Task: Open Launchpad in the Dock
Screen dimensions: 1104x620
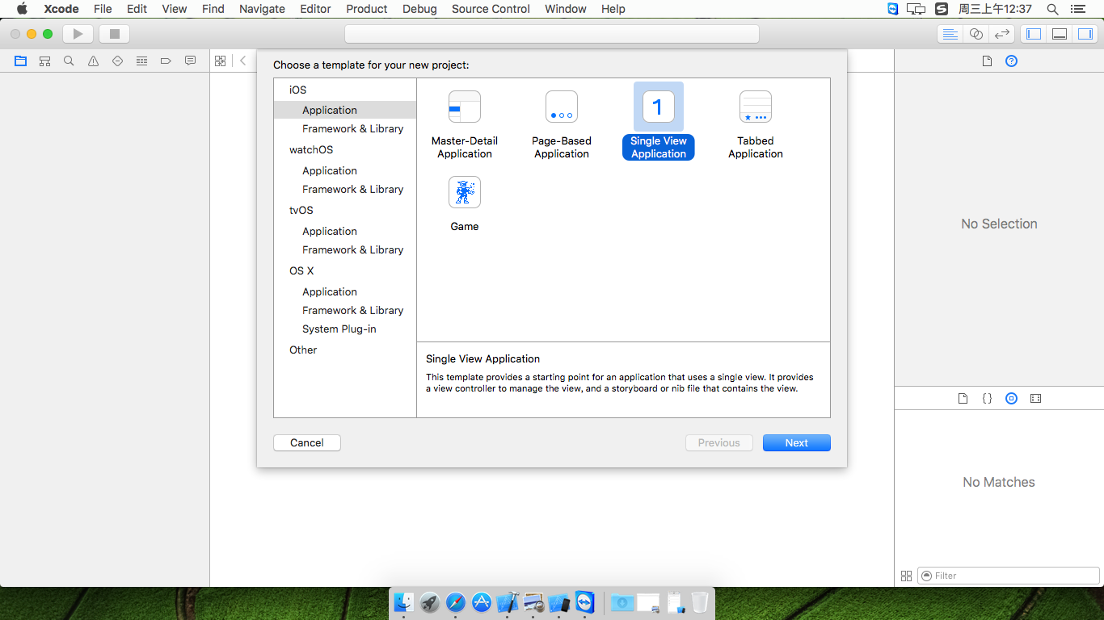Action: click(430, 602)
